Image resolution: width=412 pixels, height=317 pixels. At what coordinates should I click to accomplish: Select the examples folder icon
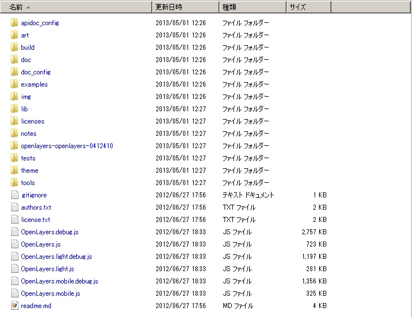pyautogui.click(x=15, y=84)
